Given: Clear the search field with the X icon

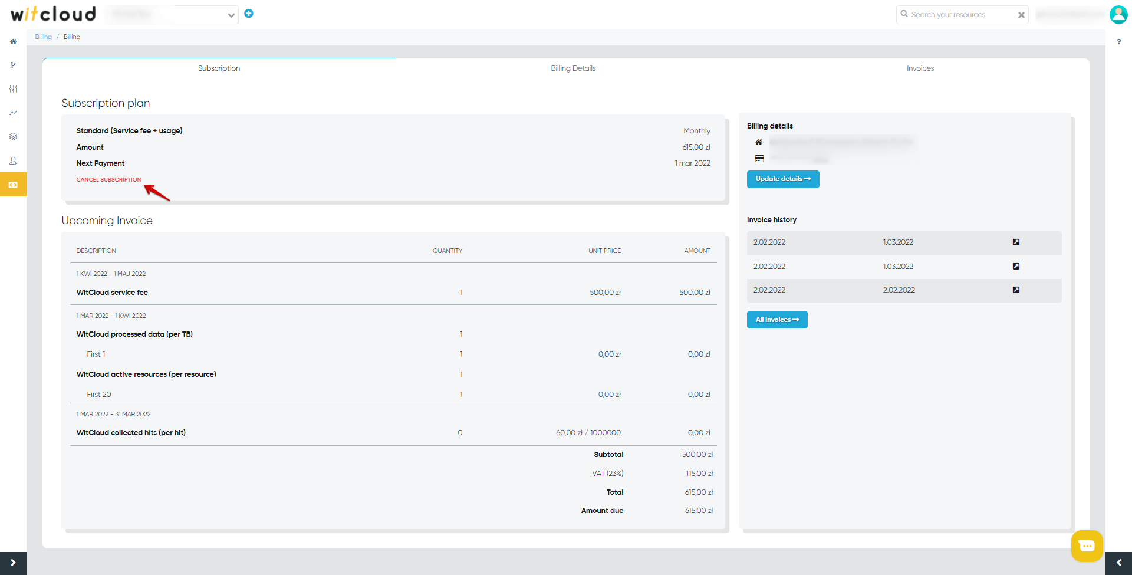Looking at the screenshot, I should pos(1021,15).
